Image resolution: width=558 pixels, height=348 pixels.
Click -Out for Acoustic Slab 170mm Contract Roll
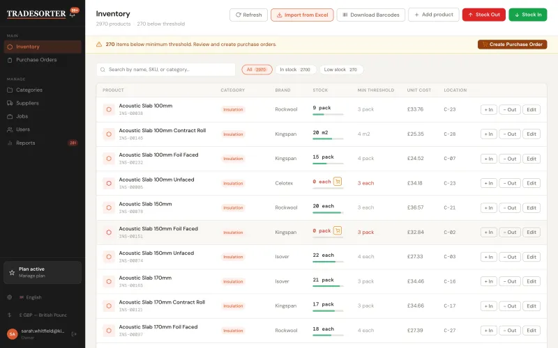pos(510,306)
